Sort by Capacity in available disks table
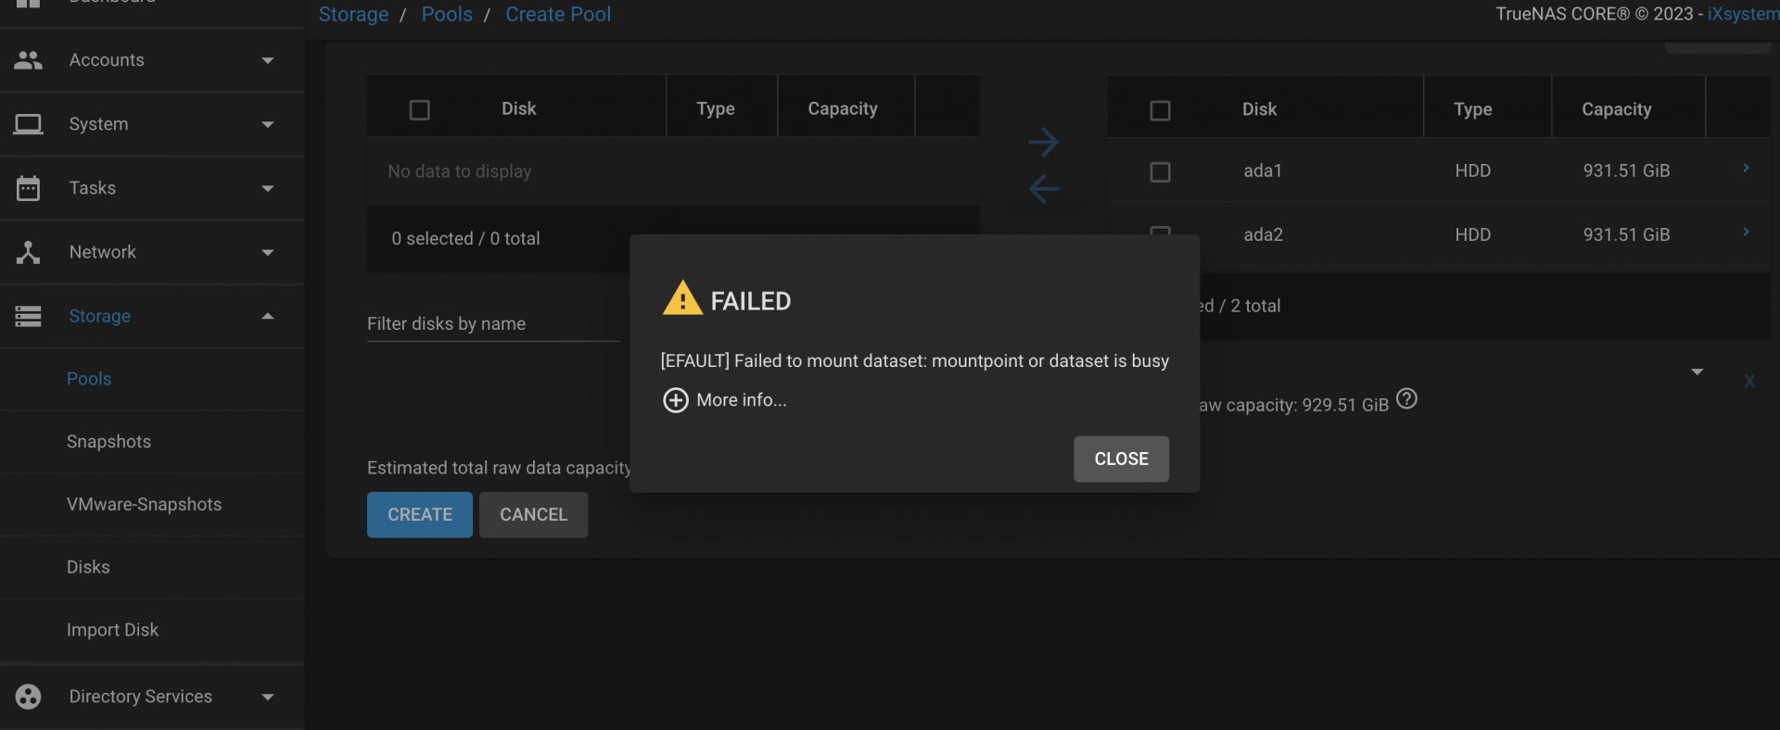This screenshot has height=730, width=1780. pos(842,108)
